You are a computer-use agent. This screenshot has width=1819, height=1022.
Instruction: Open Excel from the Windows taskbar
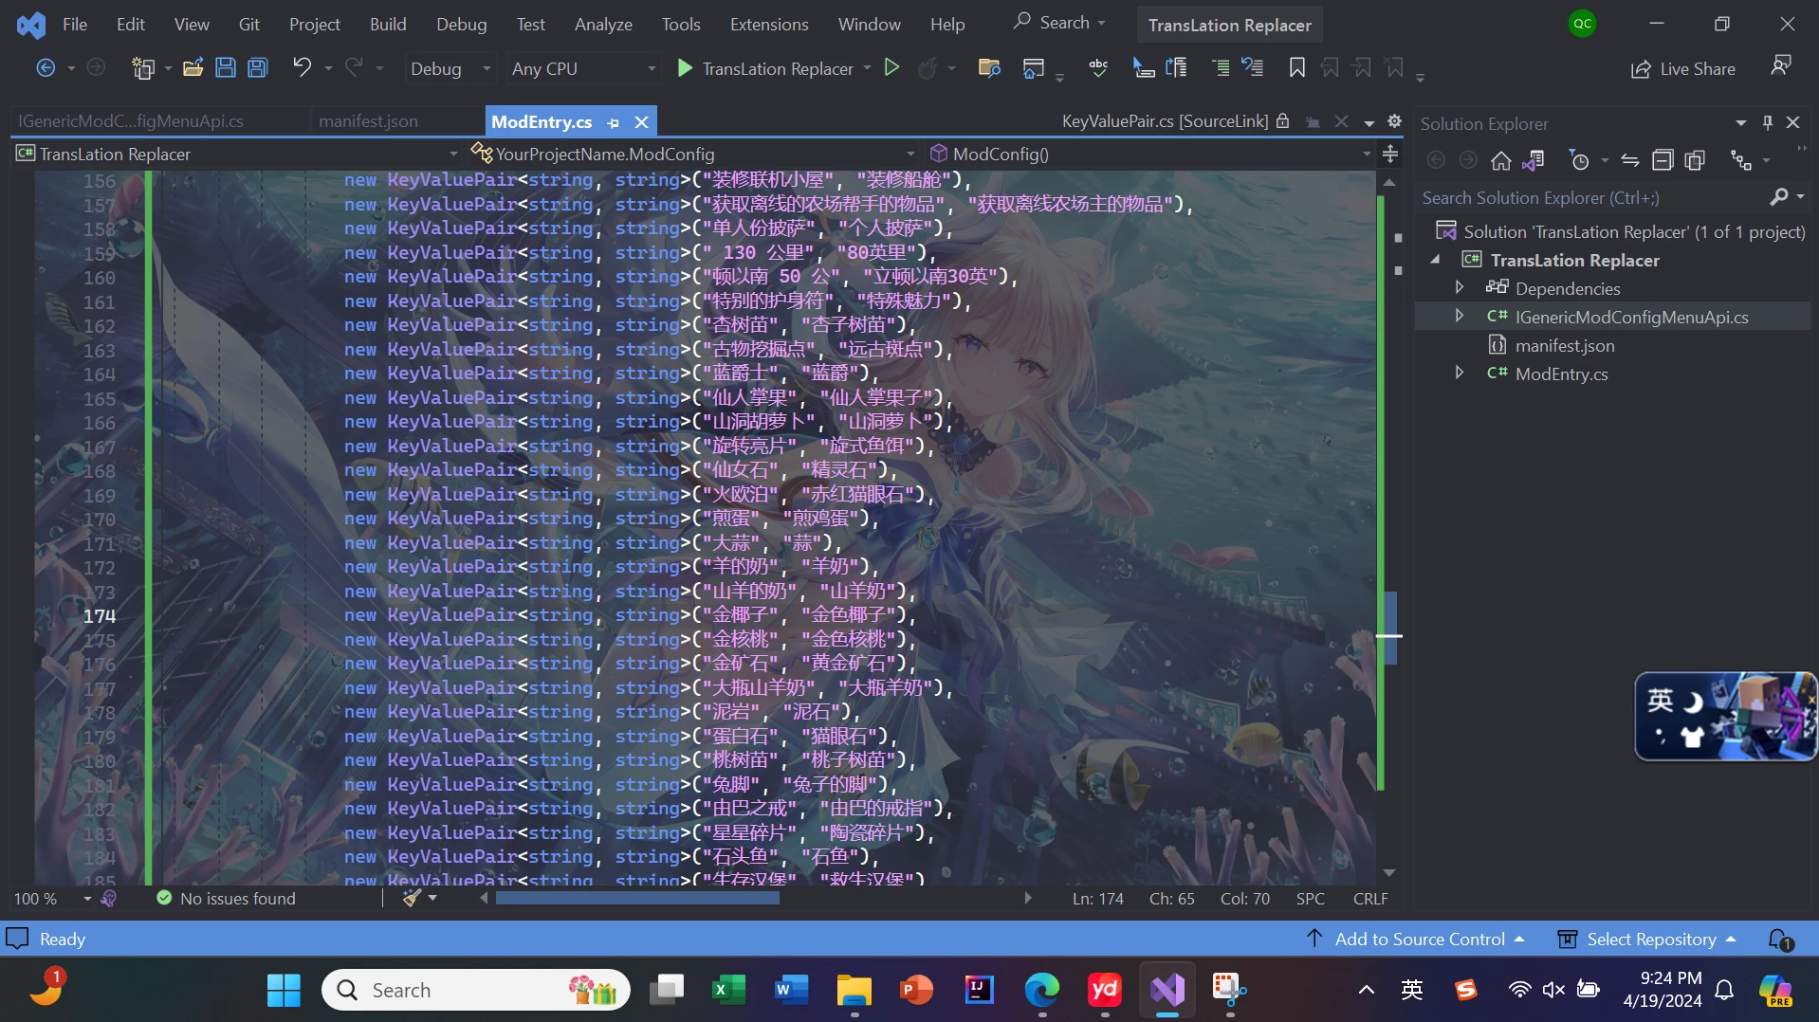pyautogui.click(x=728, y=990)
